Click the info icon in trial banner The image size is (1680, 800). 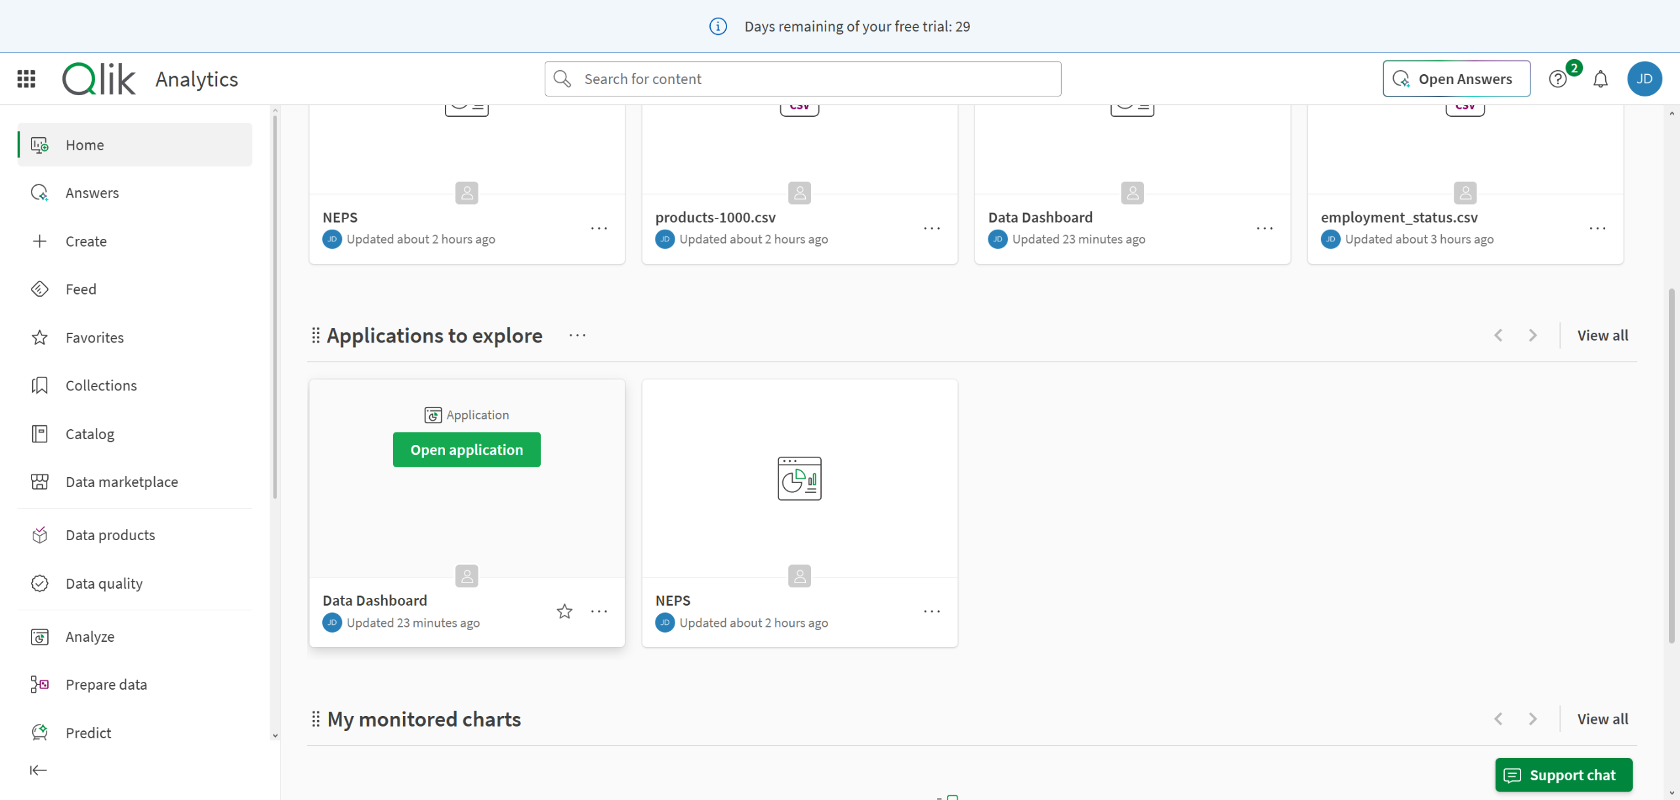[718, 26]
